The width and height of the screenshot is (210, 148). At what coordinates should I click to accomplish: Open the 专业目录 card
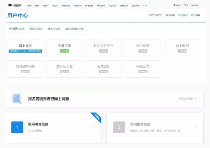(65, 48)
